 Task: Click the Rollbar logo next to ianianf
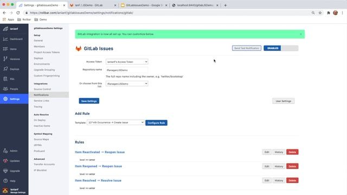coord(5,29)
